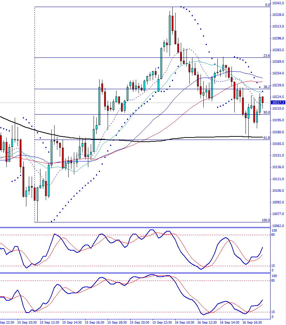Click the 23.6 Fibonacci retracement label
The image size is (286, 325).
click(266, 55)
